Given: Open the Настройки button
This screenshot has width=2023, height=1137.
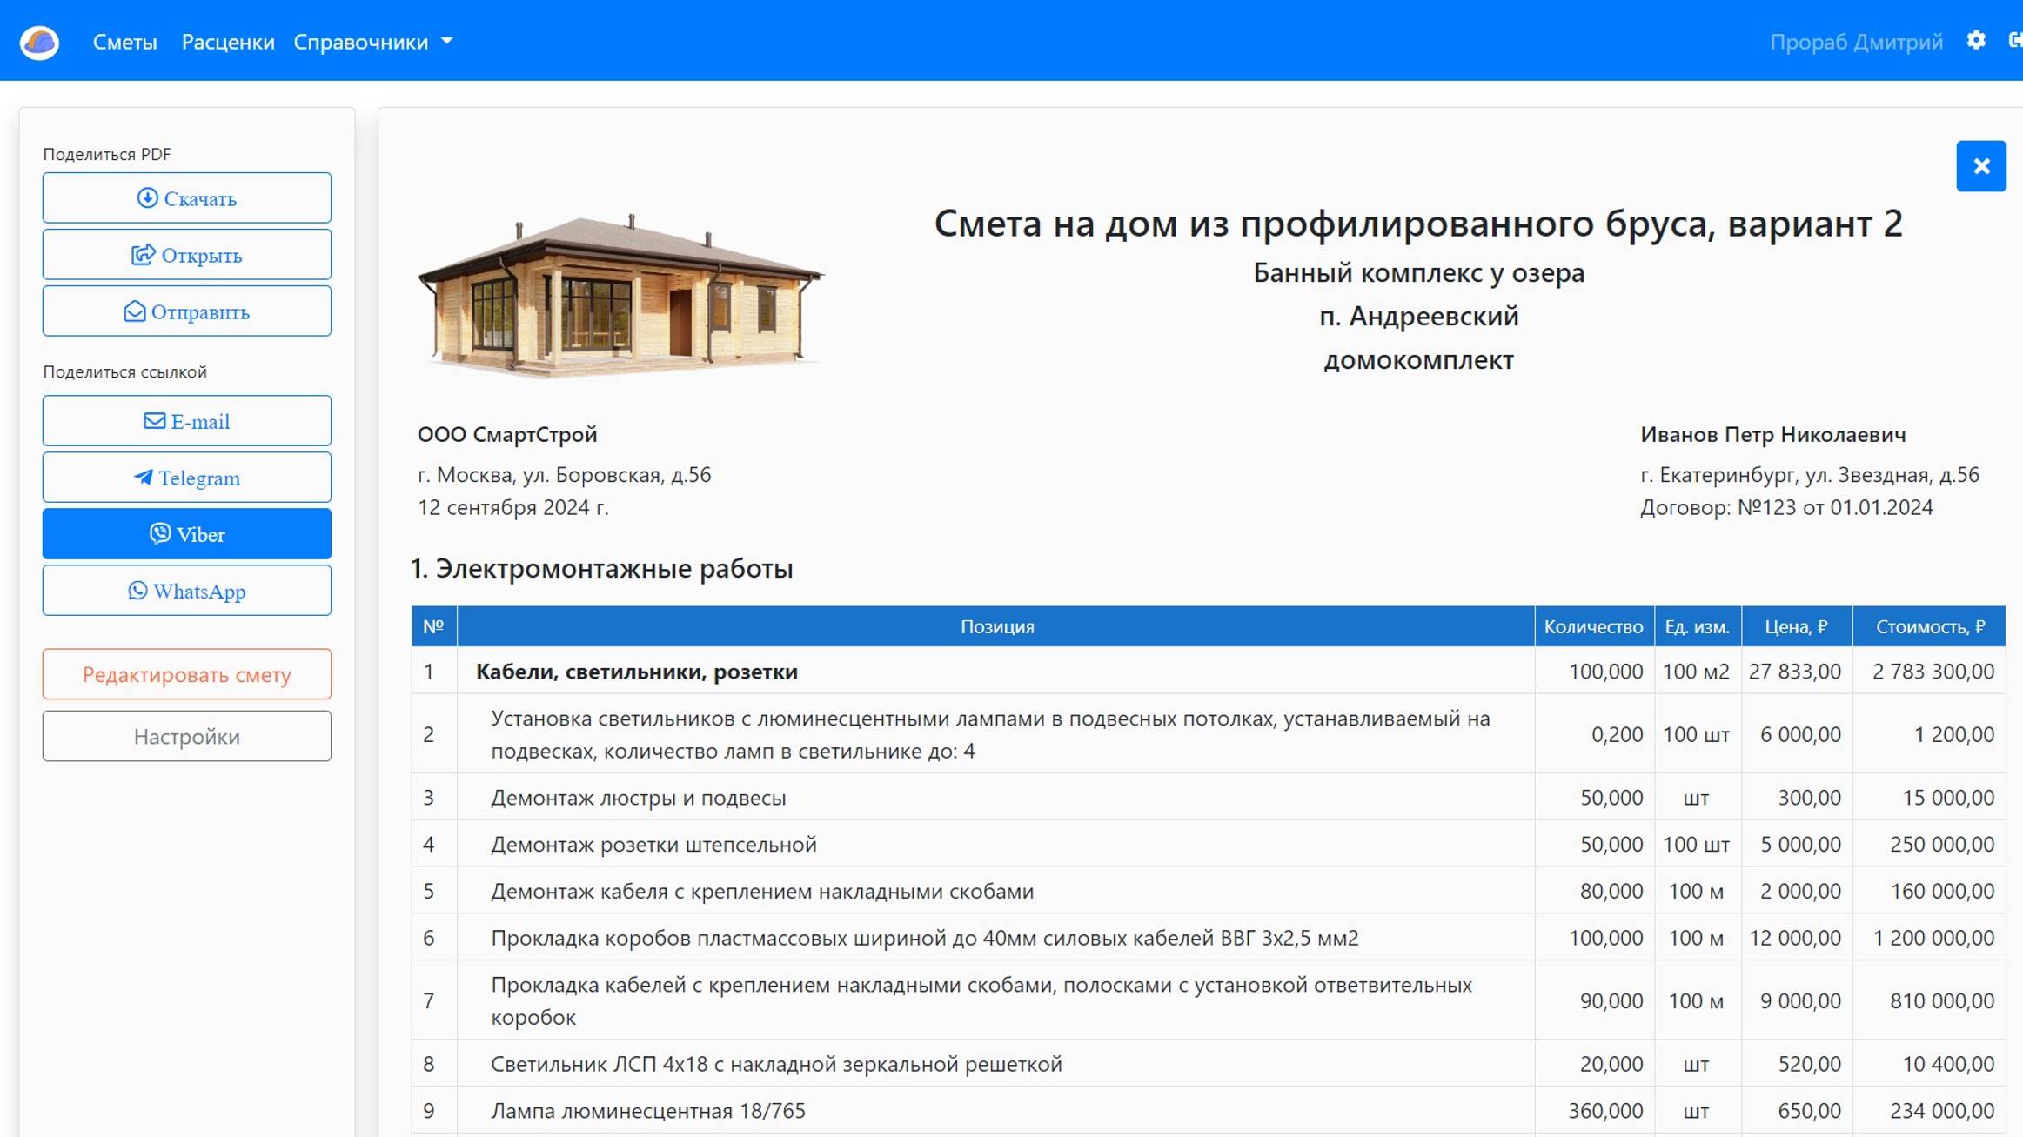Looking at the screenshot, I should tap(186, 736).
